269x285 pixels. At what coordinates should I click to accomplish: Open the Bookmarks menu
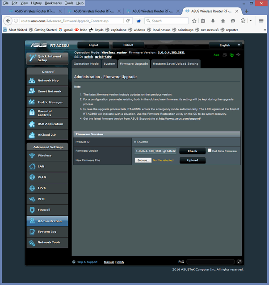pos(53,3)
